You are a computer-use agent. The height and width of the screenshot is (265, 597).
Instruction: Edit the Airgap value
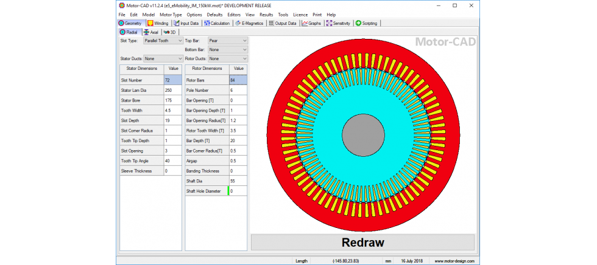click(238, 160)
